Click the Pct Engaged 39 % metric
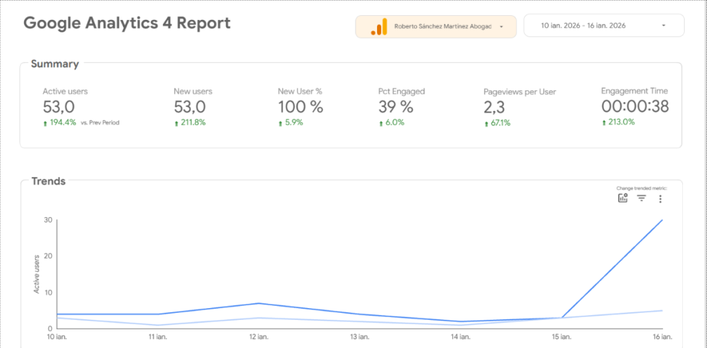Screen dimensions: 707x348 pos(396,107)
